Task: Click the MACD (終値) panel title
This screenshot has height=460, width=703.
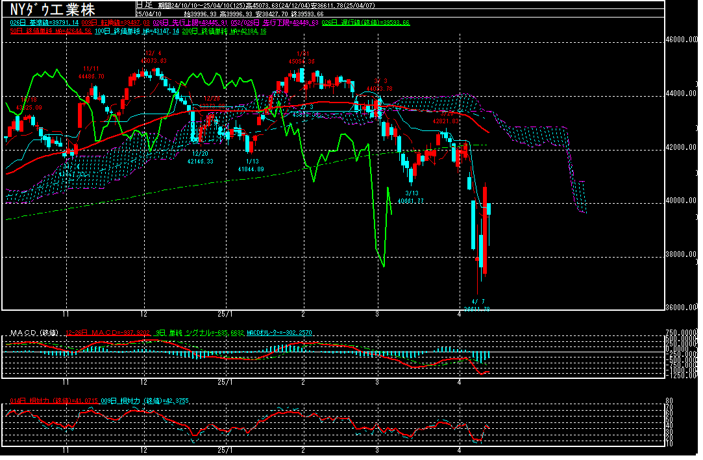Action: pyautogui.click(x=34, y=333)
